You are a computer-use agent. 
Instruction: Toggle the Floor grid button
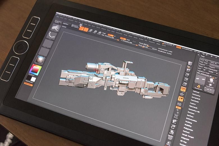pos(182,94)
